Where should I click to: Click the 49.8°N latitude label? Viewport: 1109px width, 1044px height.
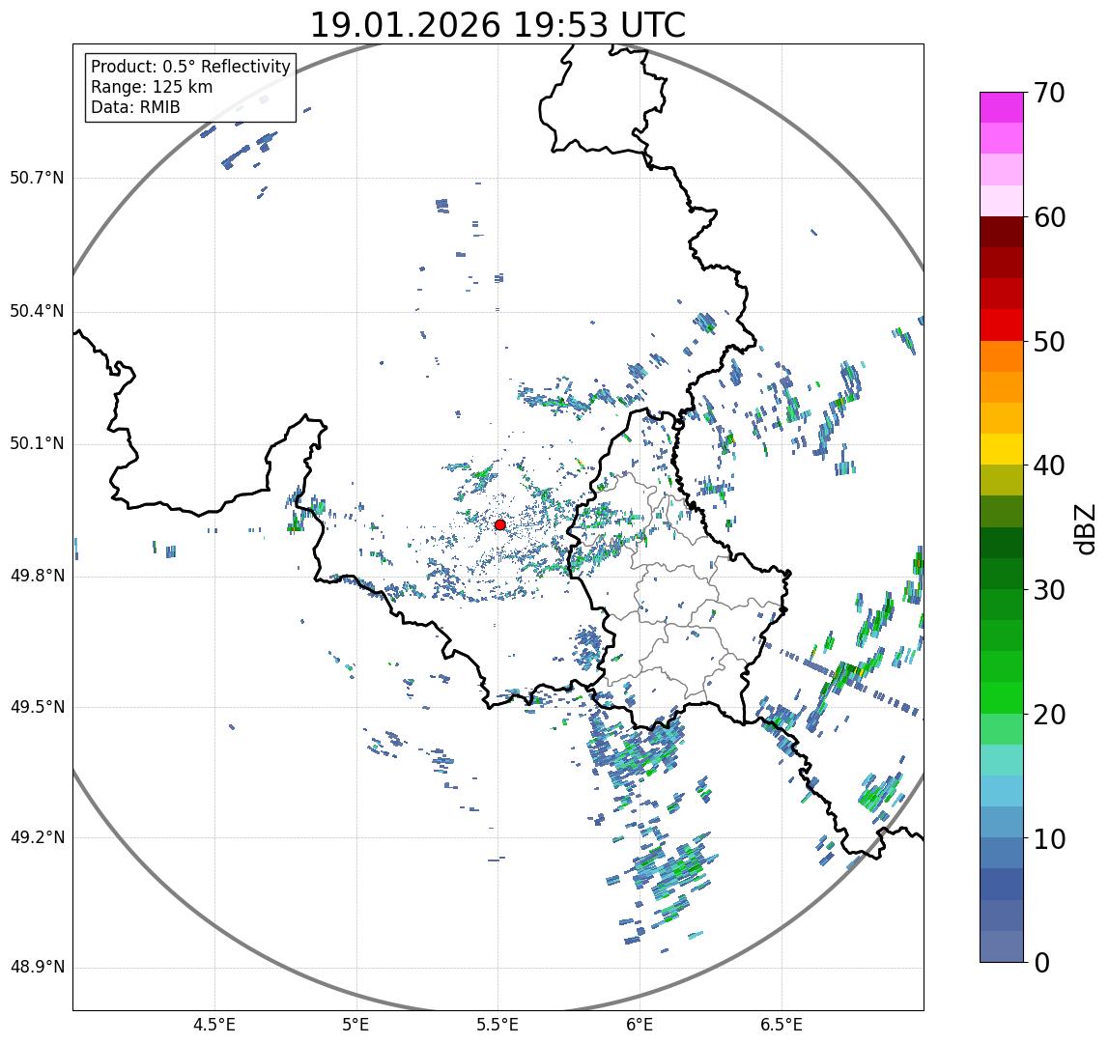[37, 576]
